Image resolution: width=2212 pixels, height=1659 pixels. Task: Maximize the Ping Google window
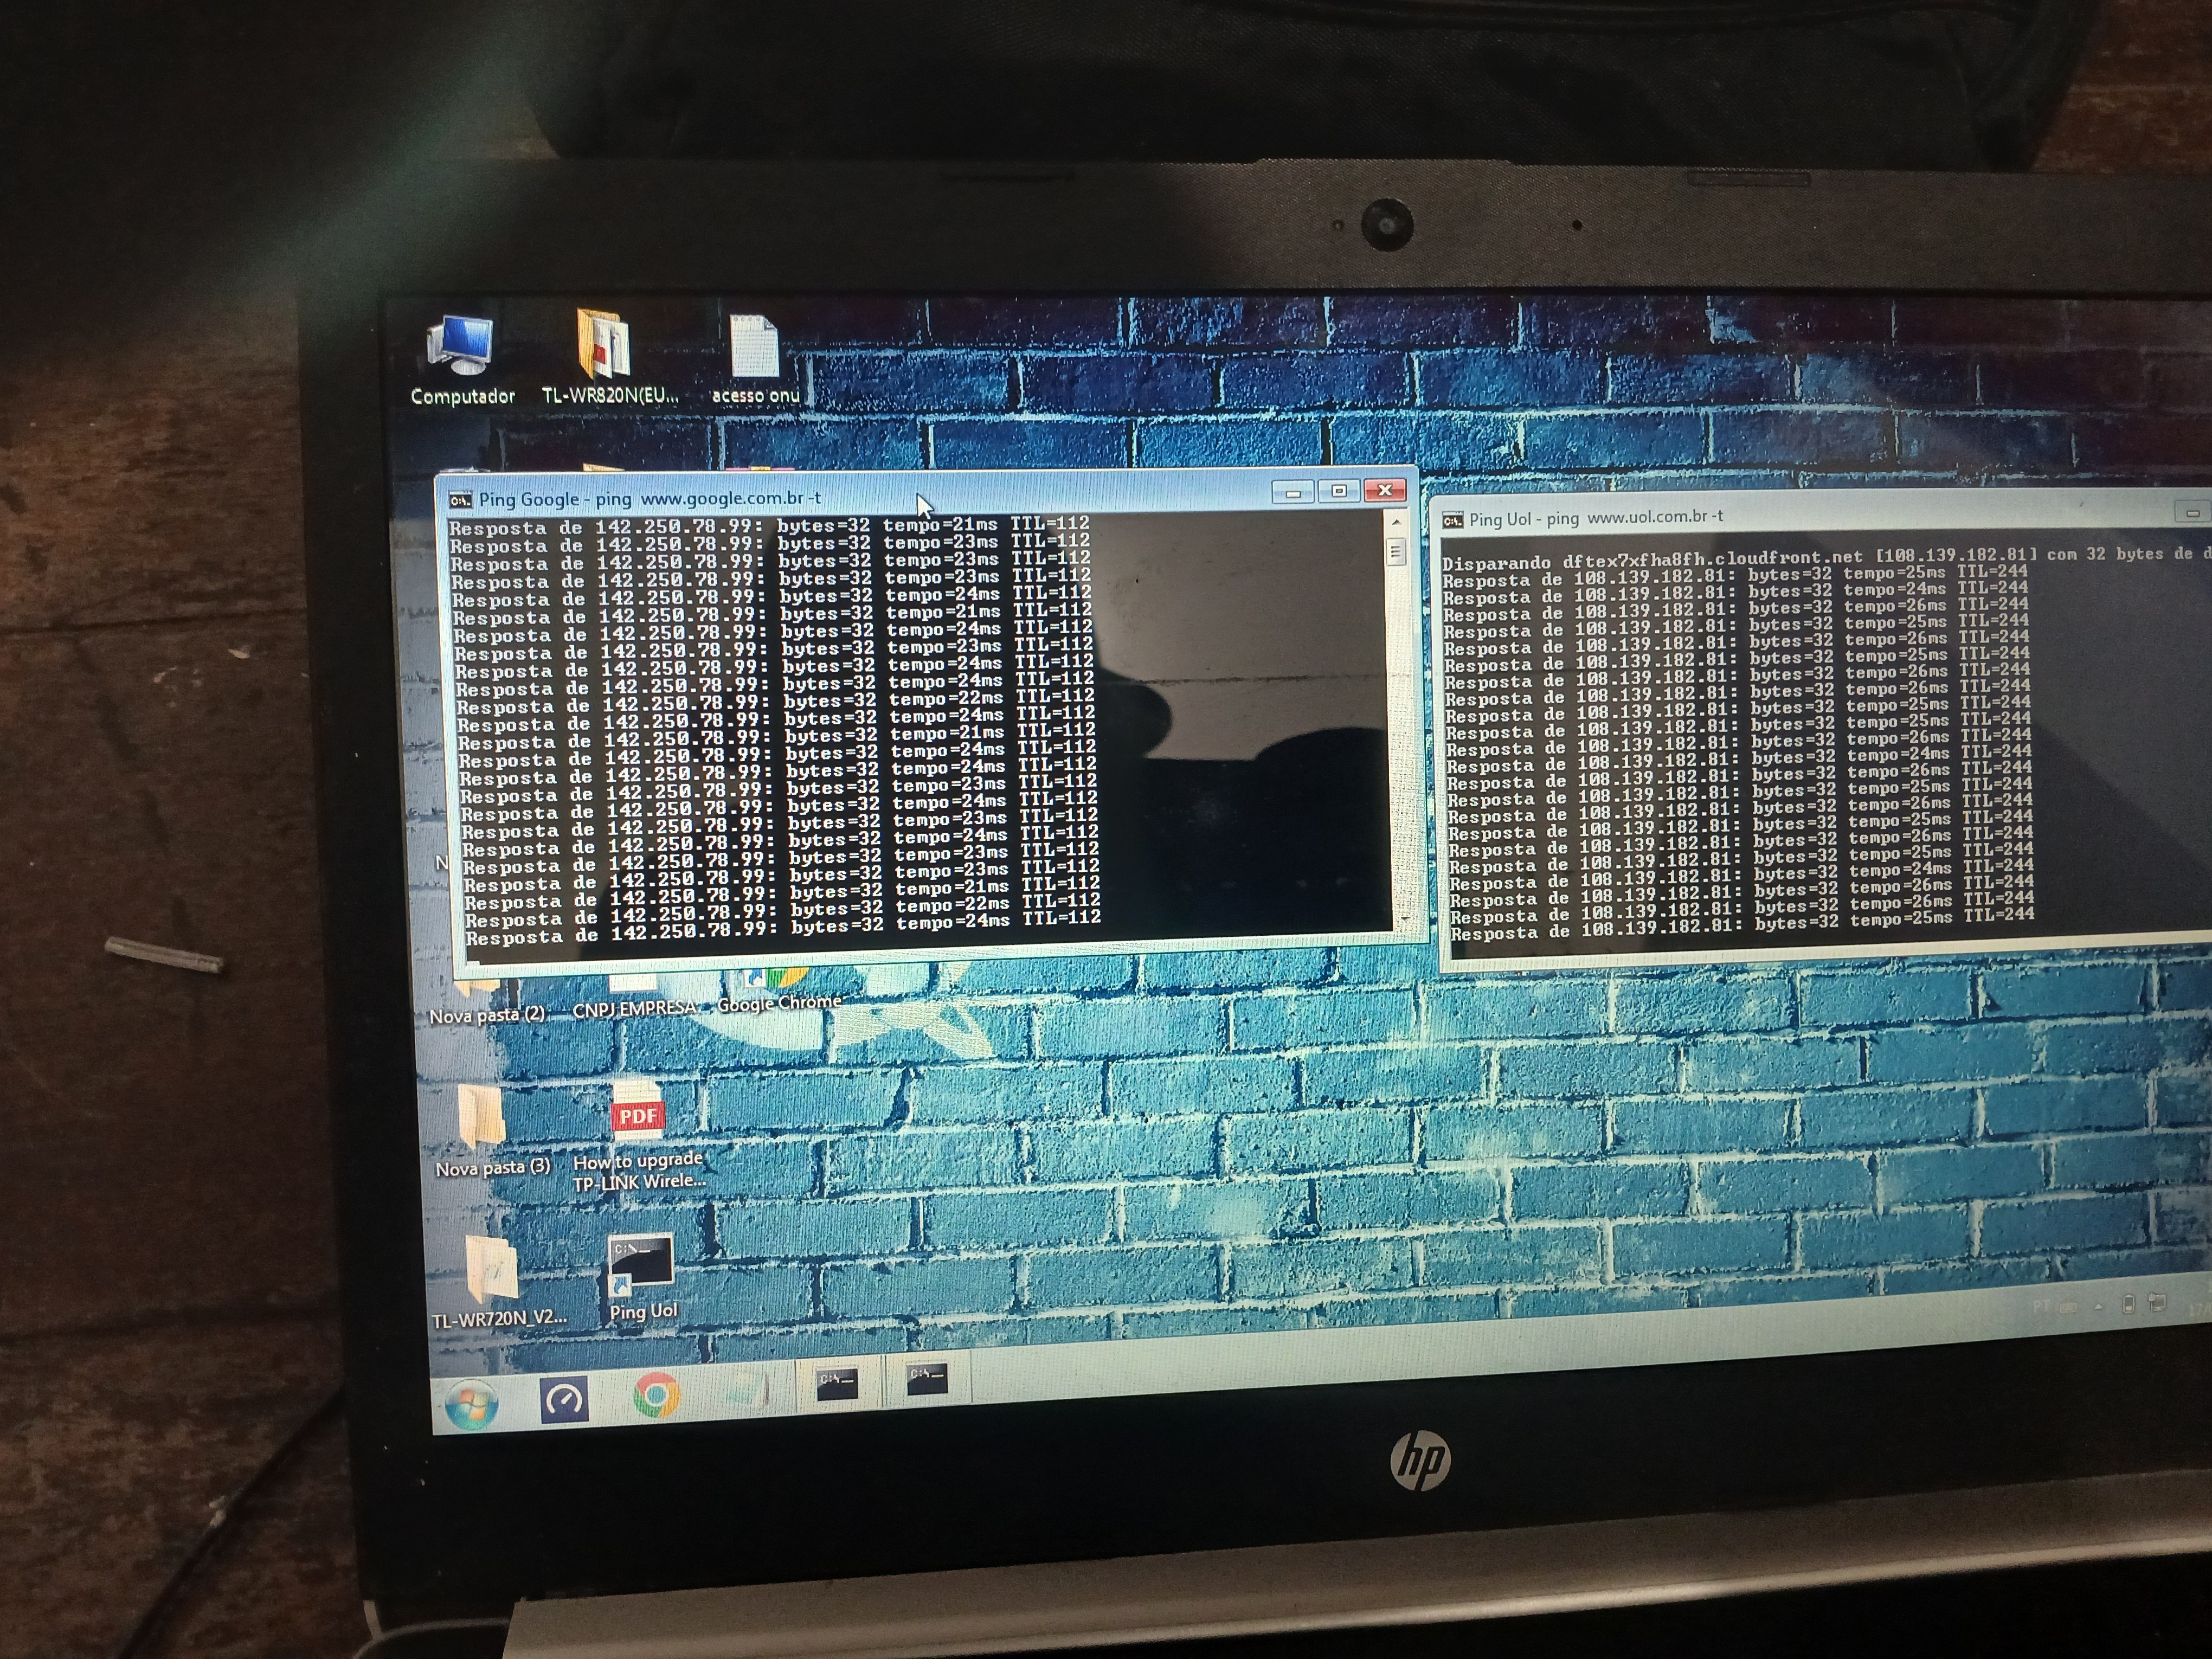coord(1339,491)
